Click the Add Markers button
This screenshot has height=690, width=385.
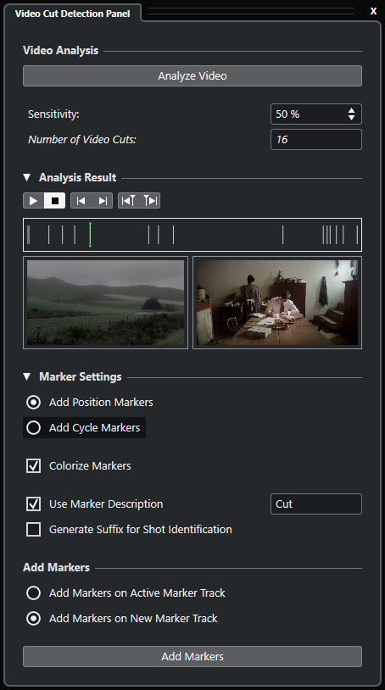pos(192,657)
